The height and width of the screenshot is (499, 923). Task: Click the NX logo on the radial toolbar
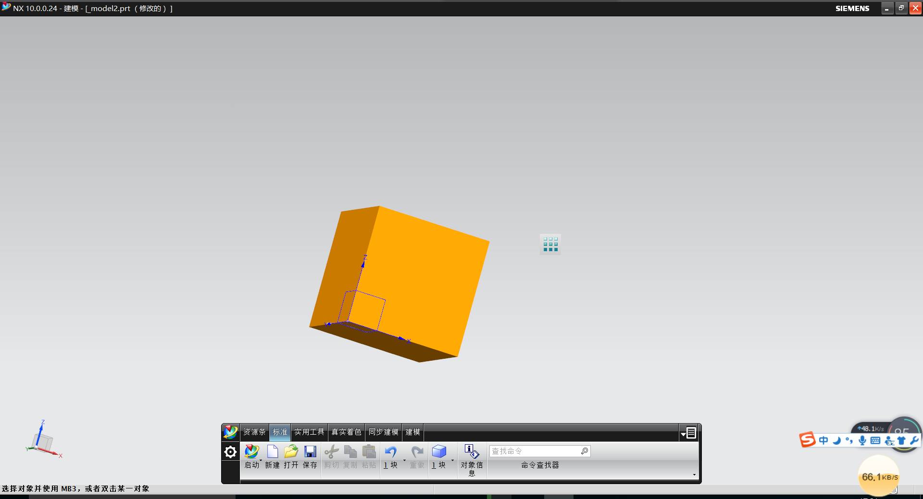(230, 432)
